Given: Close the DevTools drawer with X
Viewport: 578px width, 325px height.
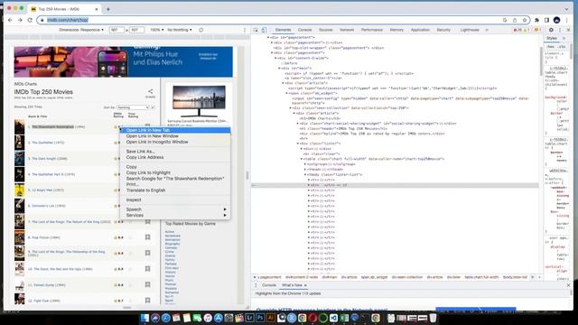Looking at the screenshot, I should [x=568, y=285].
